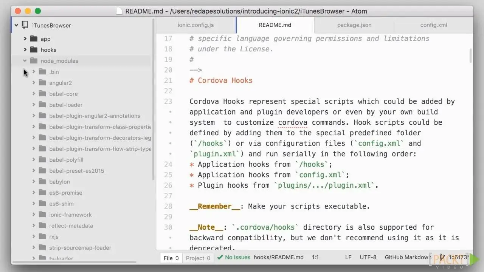This screenshot has width=484, height=272.
Task: Click the underlined word 'cordova' in editor
Action: (293, 122)
